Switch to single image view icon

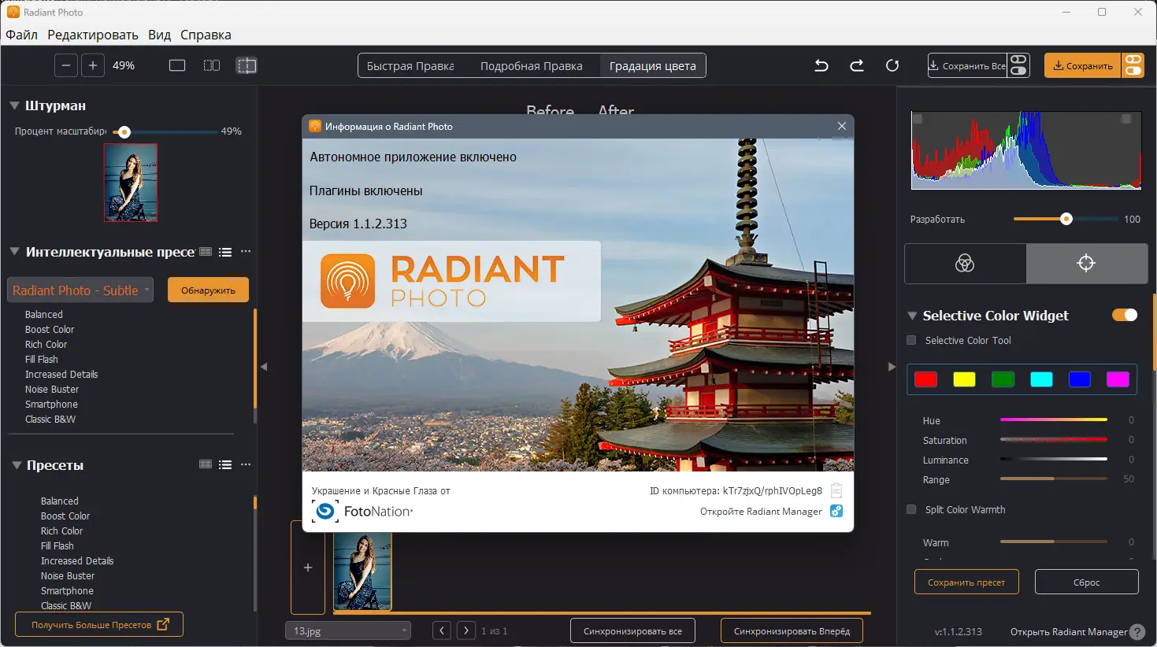(x=177, y=66)
